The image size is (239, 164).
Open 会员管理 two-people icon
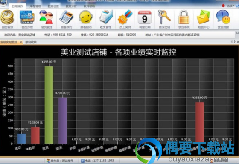tap(47, 17)
